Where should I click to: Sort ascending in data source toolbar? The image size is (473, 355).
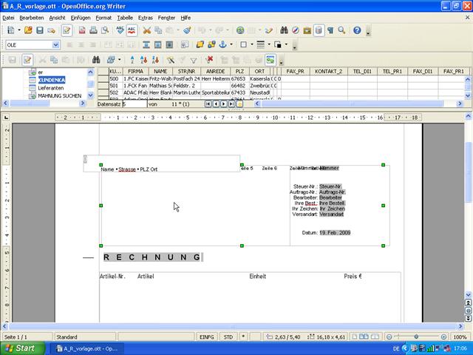point(144,60)
